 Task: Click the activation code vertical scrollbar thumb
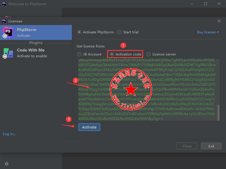218,113
